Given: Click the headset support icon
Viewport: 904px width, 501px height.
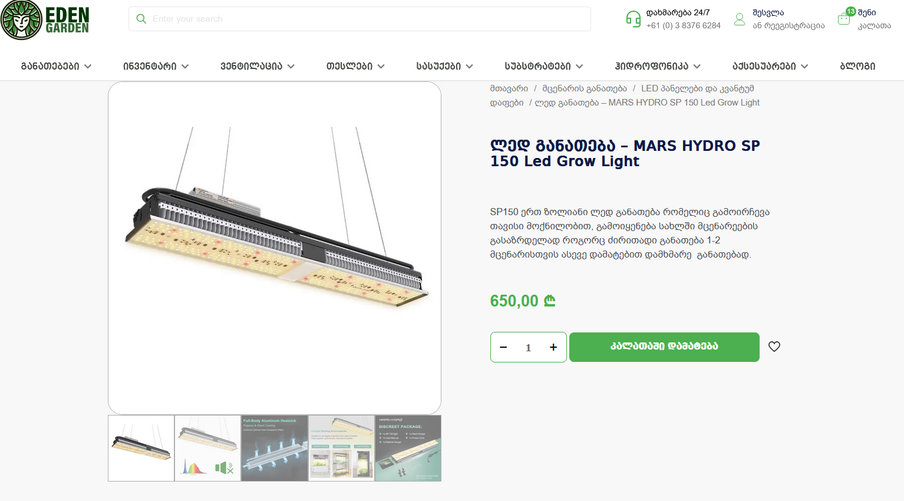Looking at the screenshot, I should [634, 19].
